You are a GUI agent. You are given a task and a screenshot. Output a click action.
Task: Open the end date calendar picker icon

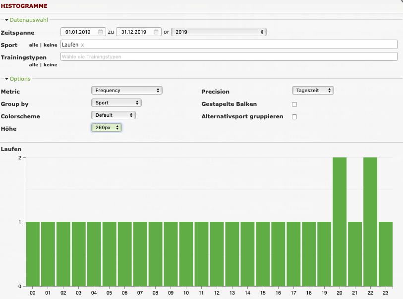point(156,32)
